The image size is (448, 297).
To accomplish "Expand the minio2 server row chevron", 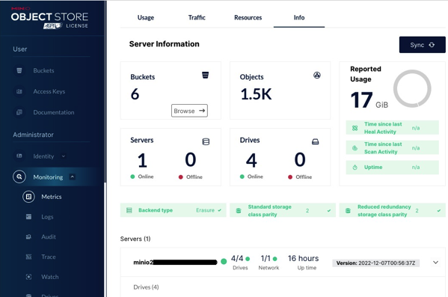I will [x=435, y=263].
